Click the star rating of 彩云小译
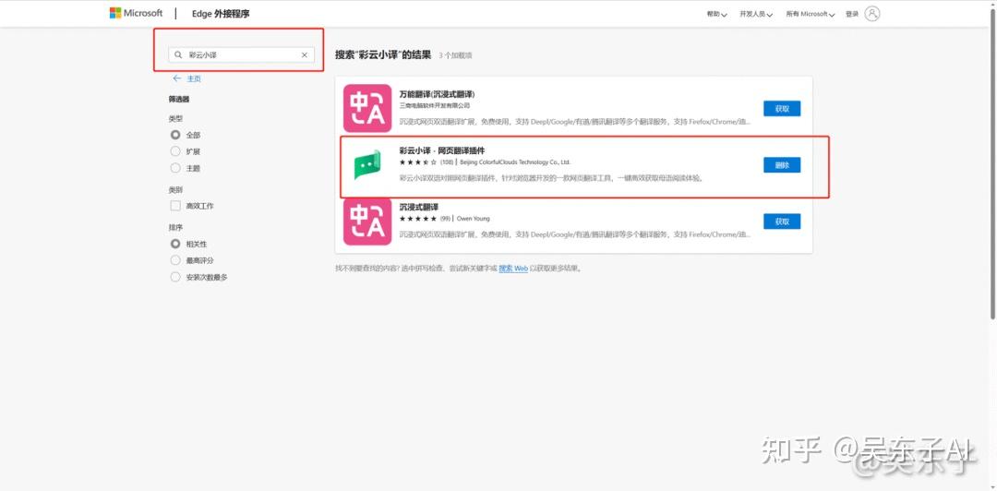The width and height of the screenshot is (997, 491). pos(418,162)
